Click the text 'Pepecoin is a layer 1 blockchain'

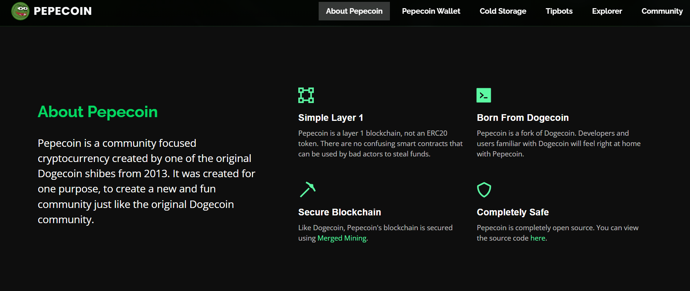coord(349,133)
